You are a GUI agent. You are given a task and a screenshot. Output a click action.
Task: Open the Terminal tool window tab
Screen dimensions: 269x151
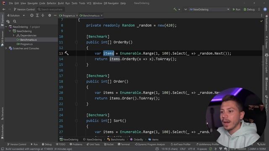pyautogui.click(x=124, y=144)
